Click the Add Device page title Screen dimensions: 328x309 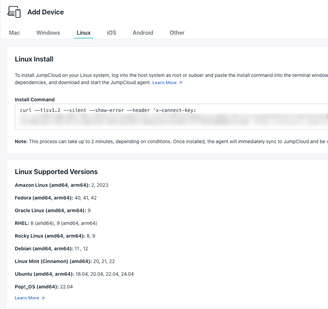[46, 12]
